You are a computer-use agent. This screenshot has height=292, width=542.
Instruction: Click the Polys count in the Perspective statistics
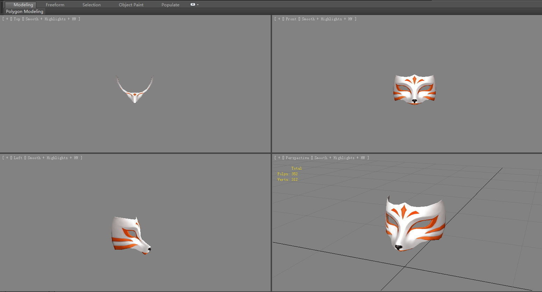point(287,174)
